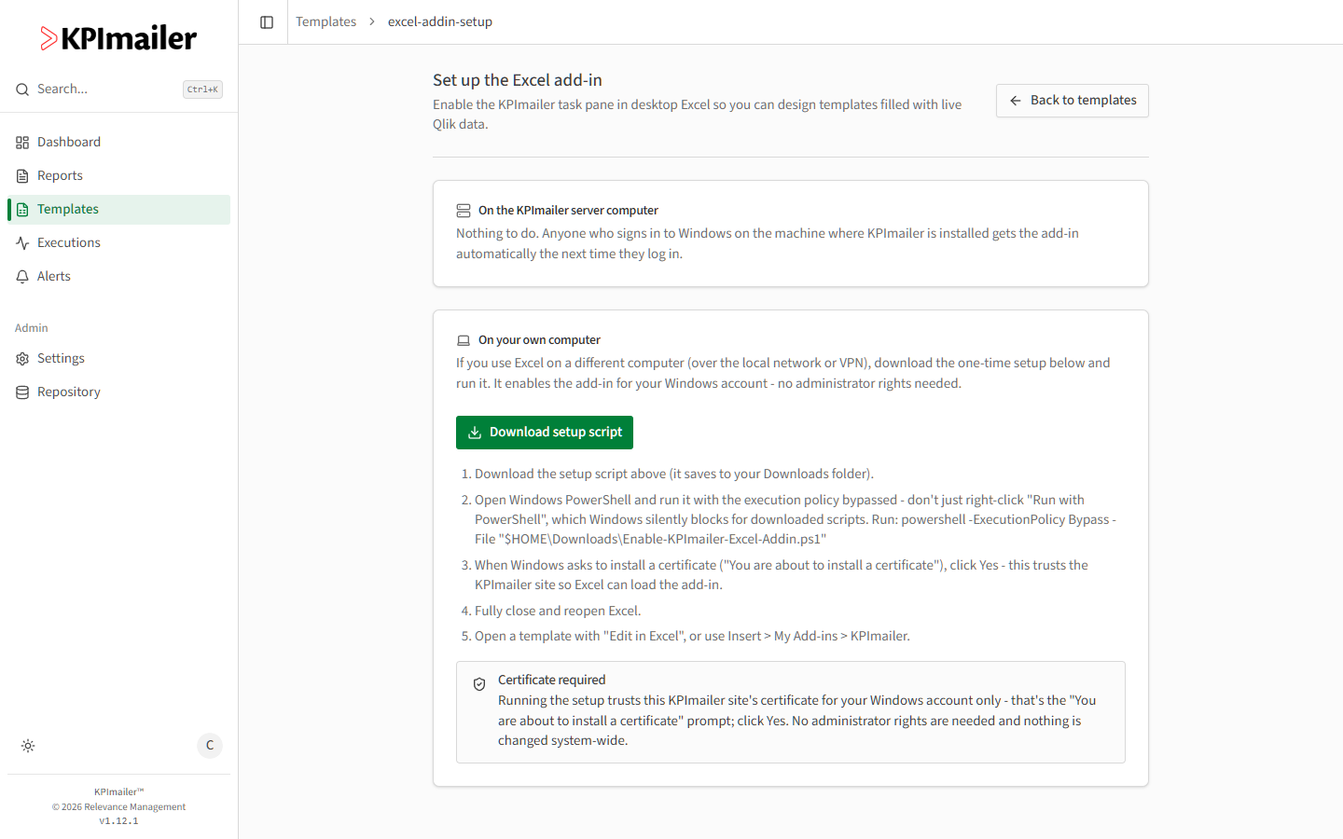Click the Executions activity icon

tap(22, 243)
